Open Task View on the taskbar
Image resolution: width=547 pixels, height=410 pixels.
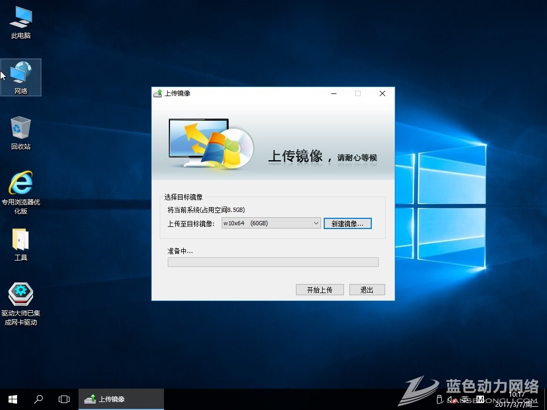click(x=64, y=399)
